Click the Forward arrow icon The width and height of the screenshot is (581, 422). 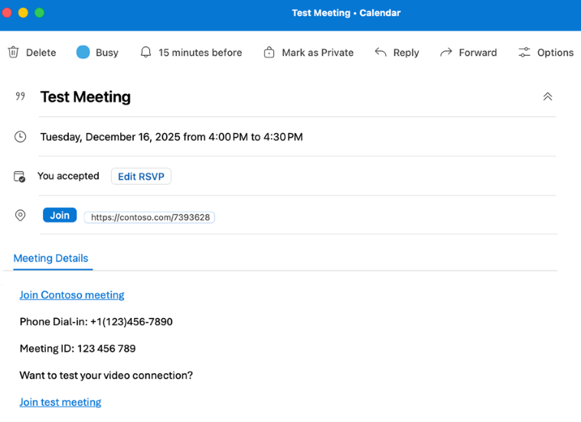446,52
